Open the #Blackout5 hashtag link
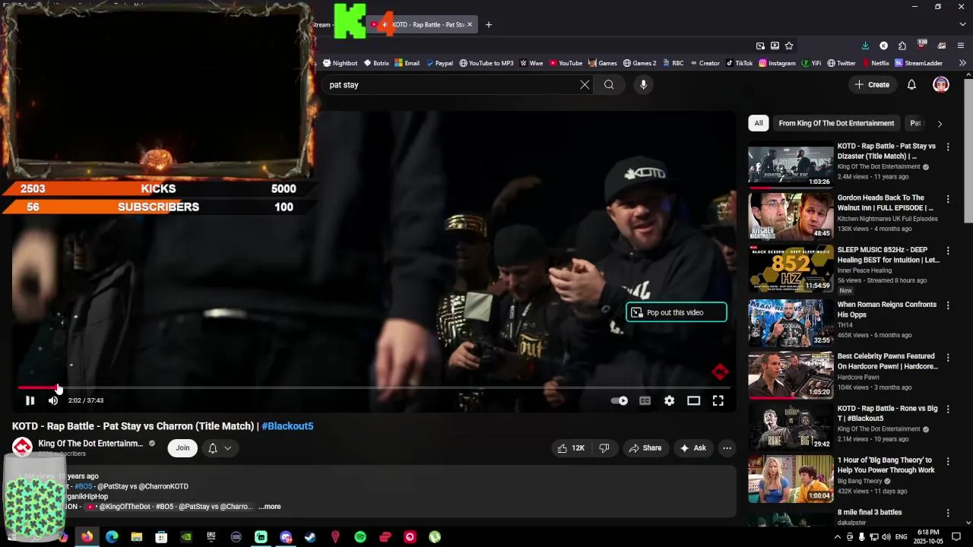This screenshot has height=547, width=973. tap(287, 426)
